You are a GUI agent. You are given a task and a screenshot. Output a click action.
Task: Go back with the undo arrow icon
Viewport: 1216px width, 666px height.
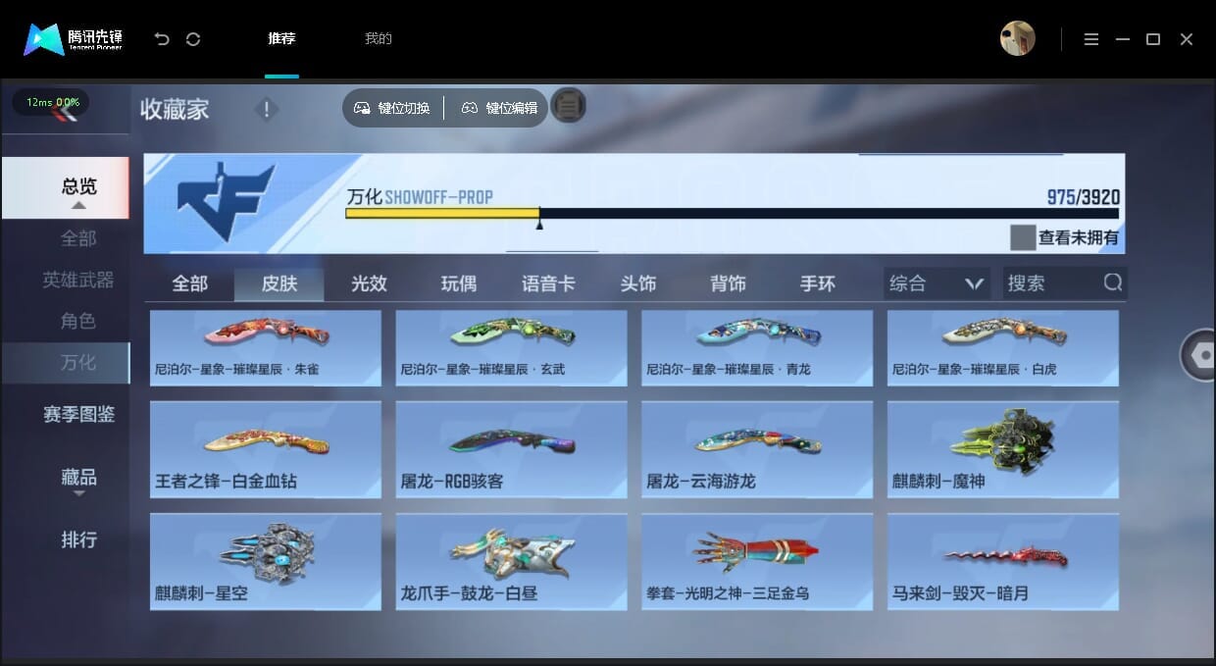point(162,39)
